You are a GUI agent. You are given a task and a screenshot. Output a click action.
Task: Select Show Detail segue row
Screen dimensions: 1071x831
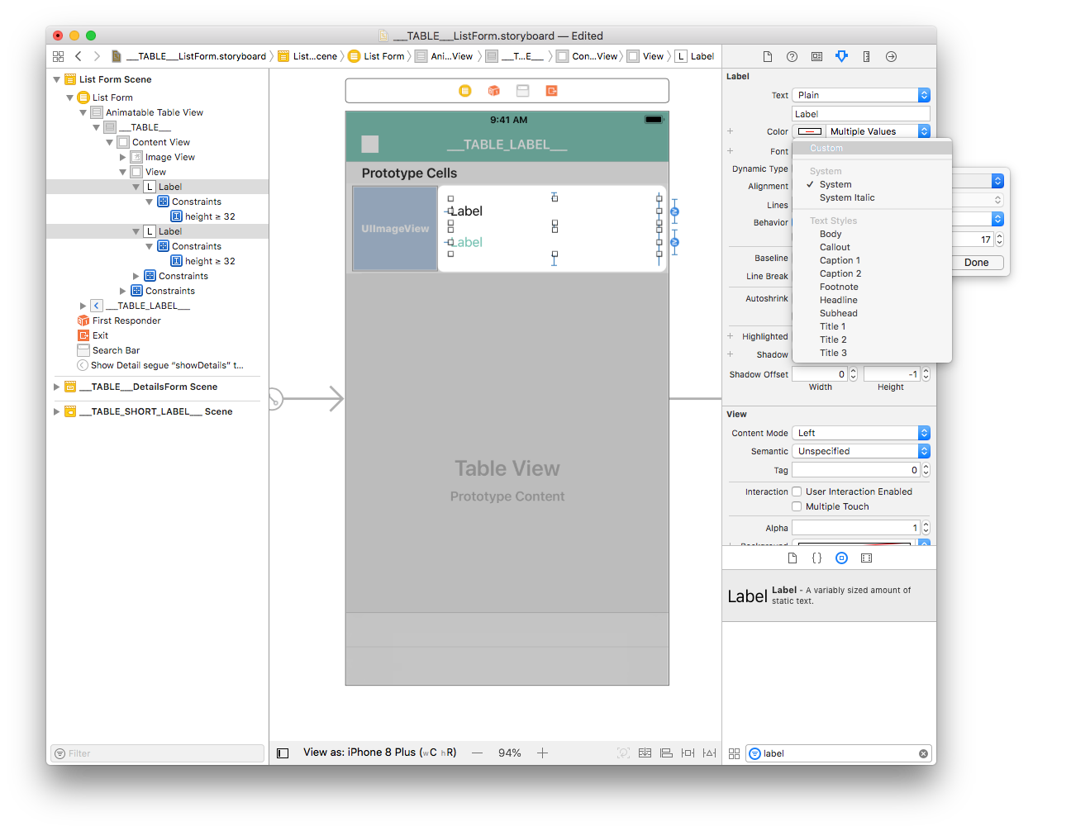tap(157, 365)
